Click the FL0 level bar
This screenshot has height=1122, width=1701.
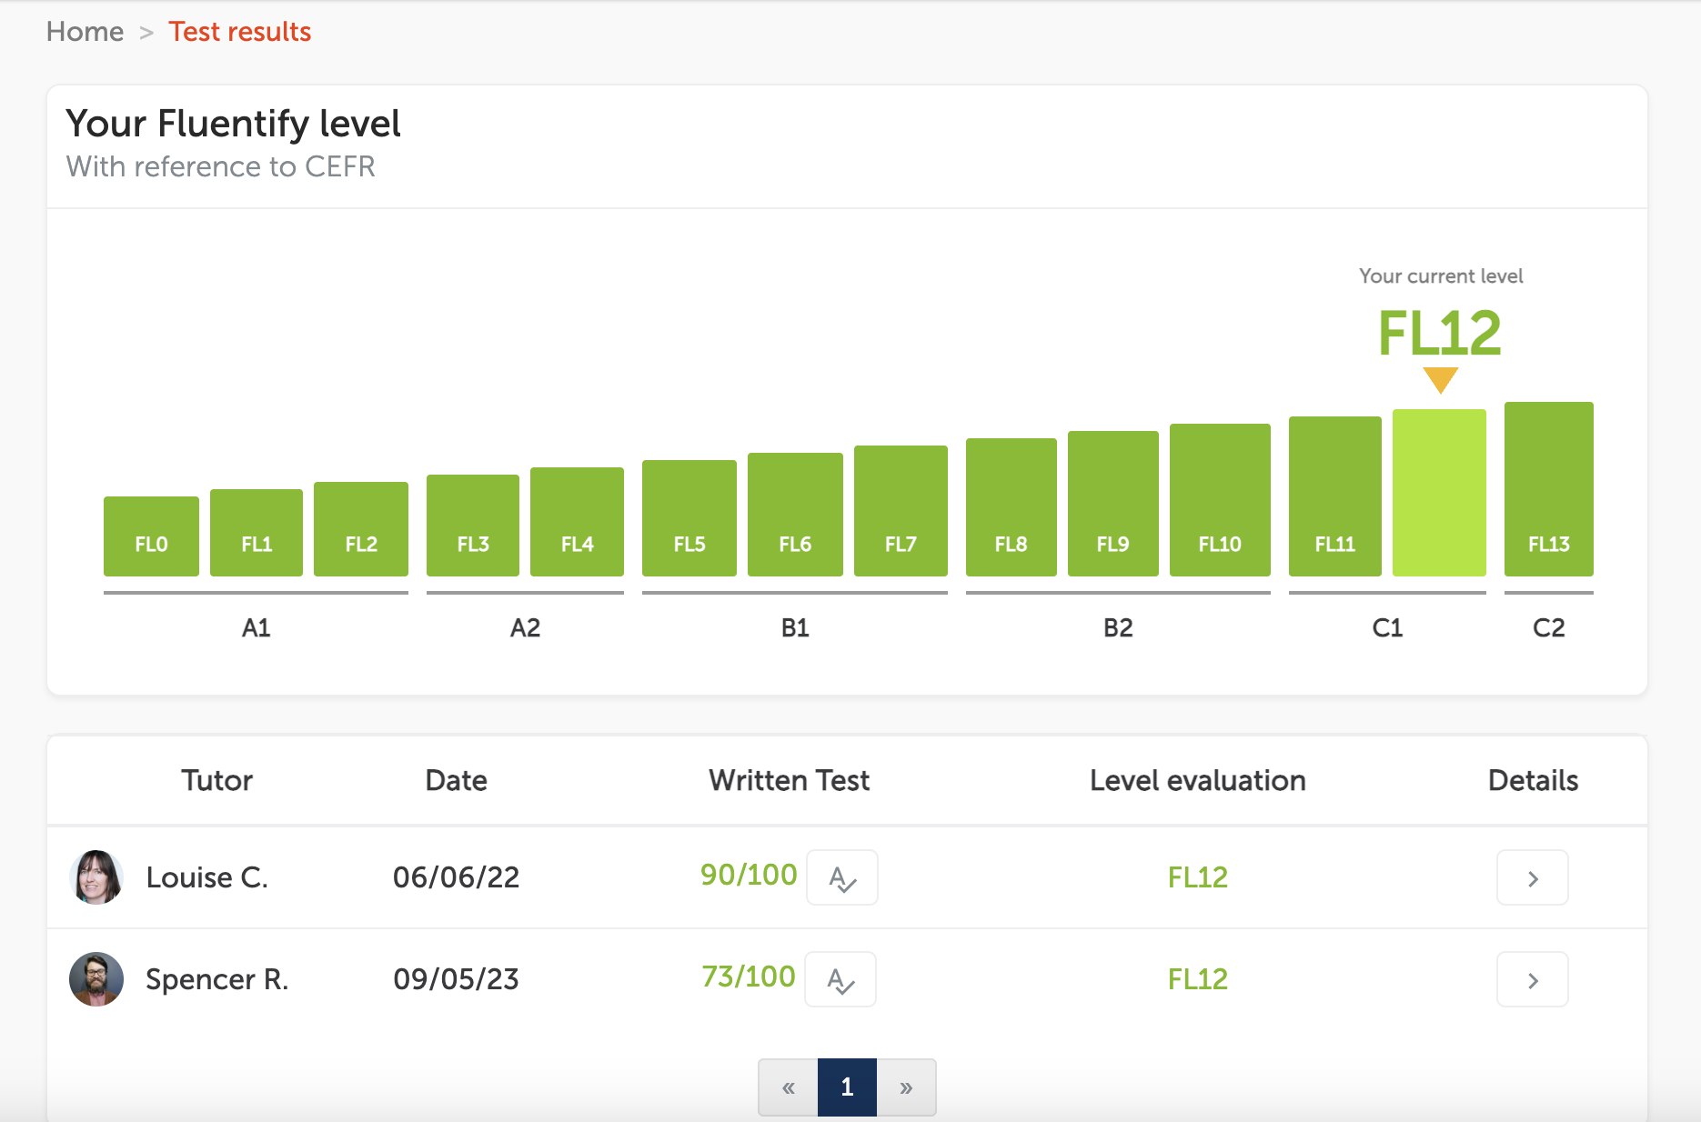pyautogui.click(x=151, y=536)
